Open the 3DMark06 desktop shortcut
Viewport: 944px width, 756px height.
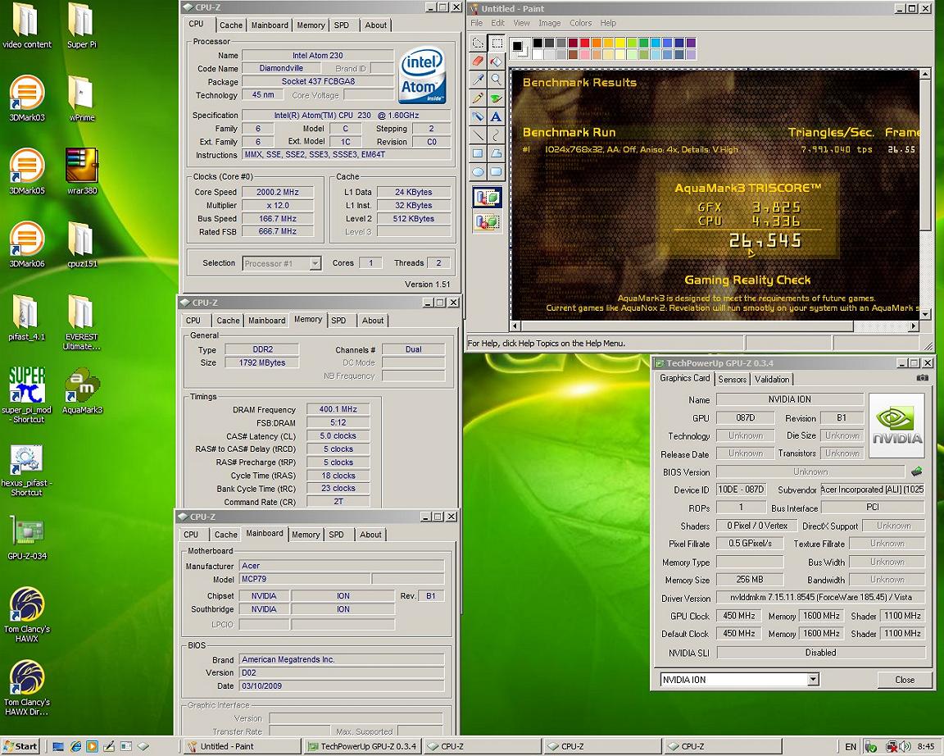click(26, 245)
